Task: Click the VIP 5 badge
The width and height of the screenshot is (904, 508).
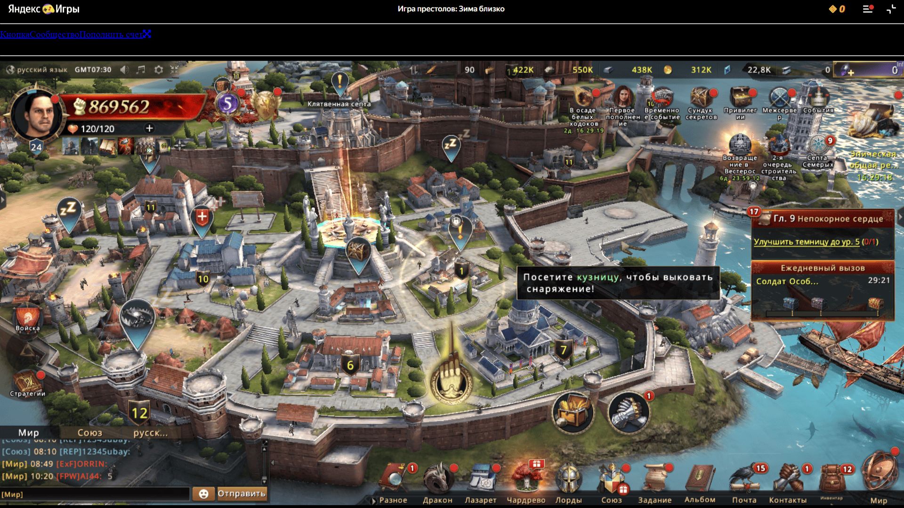Action: (227, 103)
